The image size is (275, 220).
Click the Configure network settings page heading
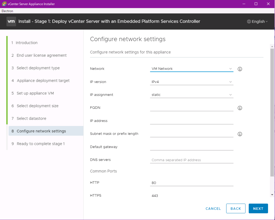point(128,39)
